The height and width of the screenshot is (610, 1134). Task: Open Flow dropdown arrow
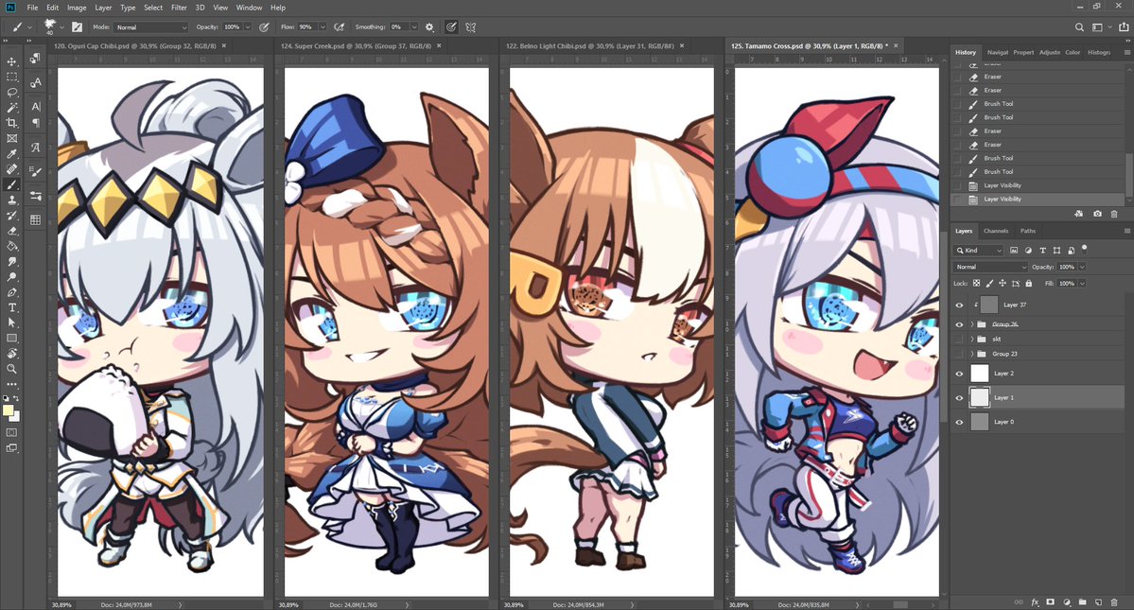pyautogui.click(x=323, y=27)
